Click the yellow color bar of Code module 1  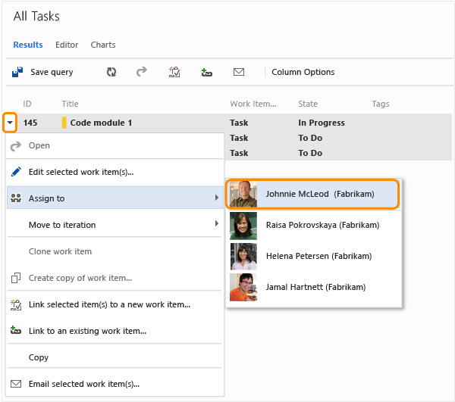point(64,123)
